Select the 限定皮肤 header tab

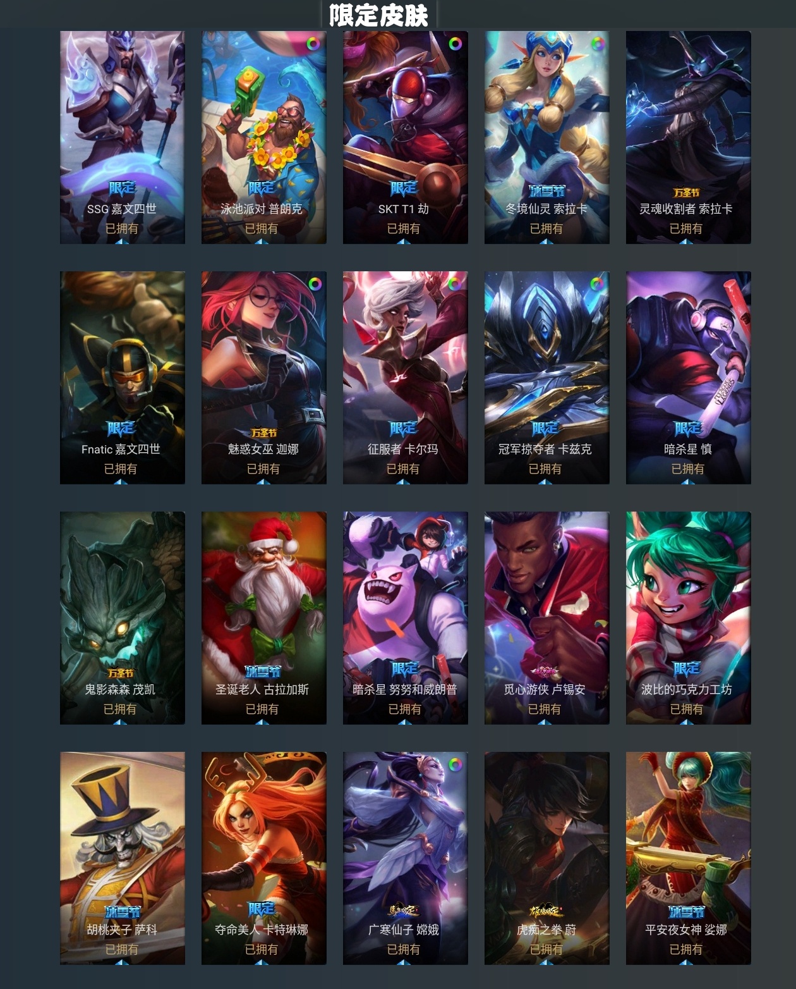pos(379,15)
